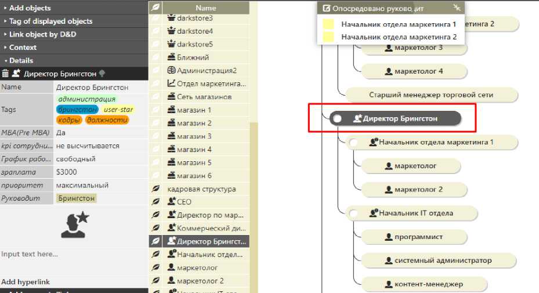Select Старший менеджер торговой сети node
Image resolution: width=539 pixels, height=293 pixels.
pos(431,95)
